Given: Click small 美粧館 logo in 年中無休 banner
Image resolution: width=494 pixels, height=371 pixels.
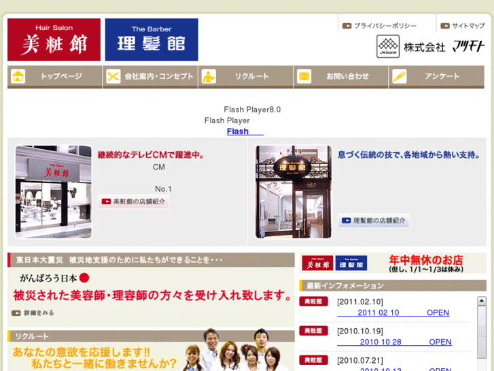Looking at the screenshot, I should [317, 263].
